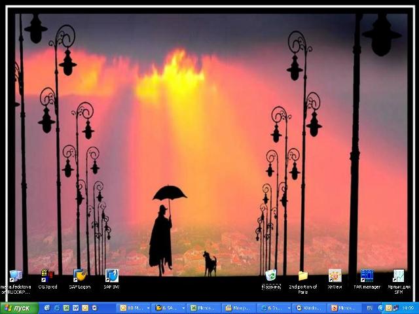
Task: Switch to the Microsoft PowerPoint taskbar window
Action: pyautogui.click(x=345, y=308)
